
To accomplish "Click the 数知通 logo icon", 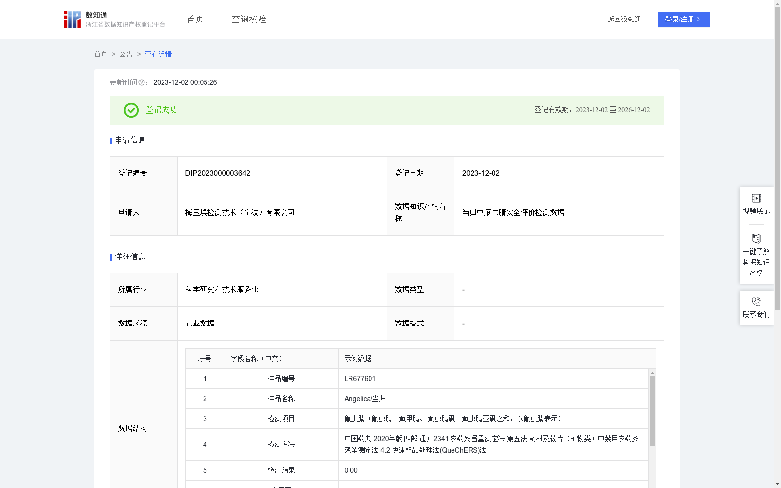I will 72,20.
